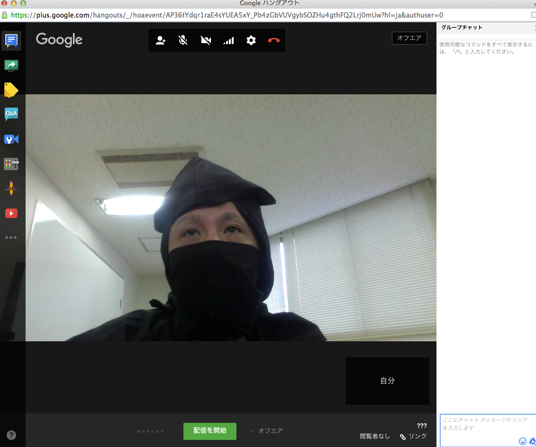Open the Q&A app in sidebar
Viewport: 536px width, 447px height.
coord(11,114)
